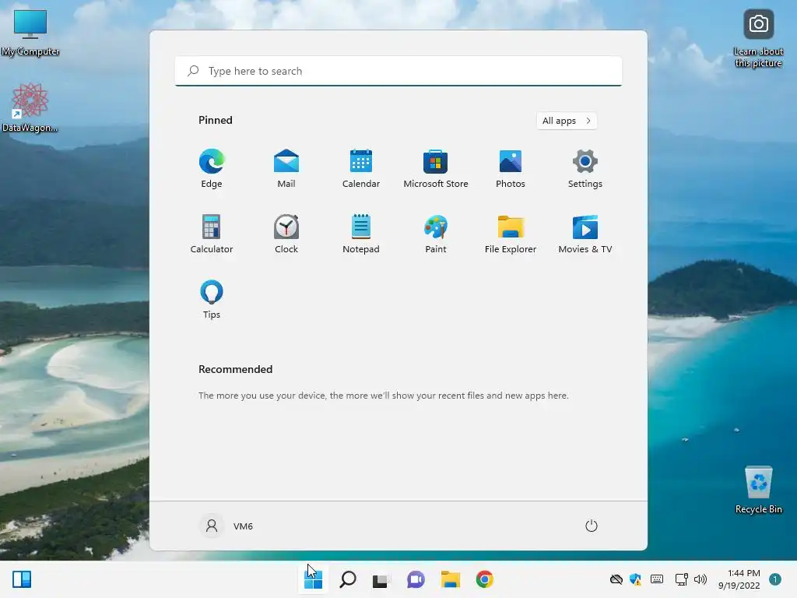The width and height of the screenshot is (797, 598).
Task: Open the Tips app
Action: (212, 298)
